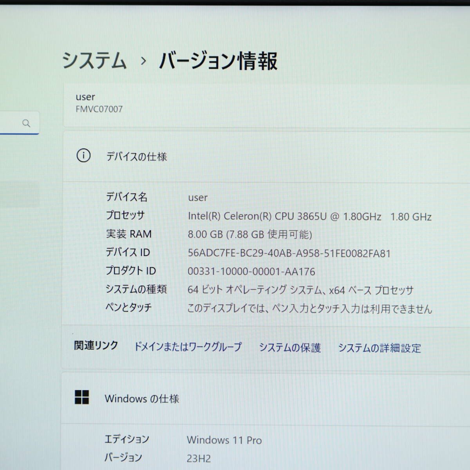This screenshot has height=470, width=470.
Task: Select the RAM value 8.00 GB
Action: (x=250, y=235)
